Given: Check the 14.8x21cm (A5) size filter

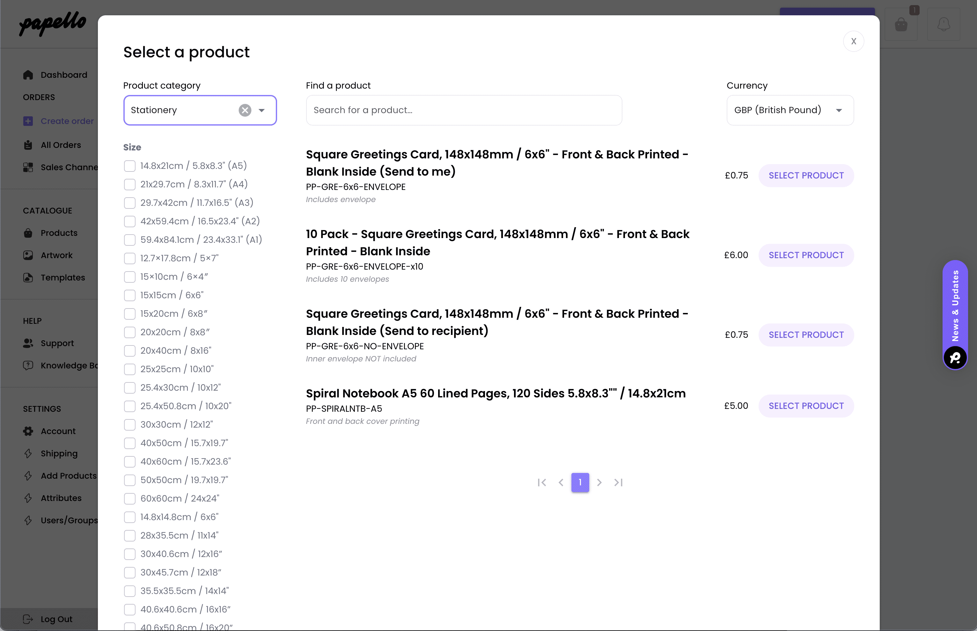Looking at the screenshot, I should click(129, 166).
